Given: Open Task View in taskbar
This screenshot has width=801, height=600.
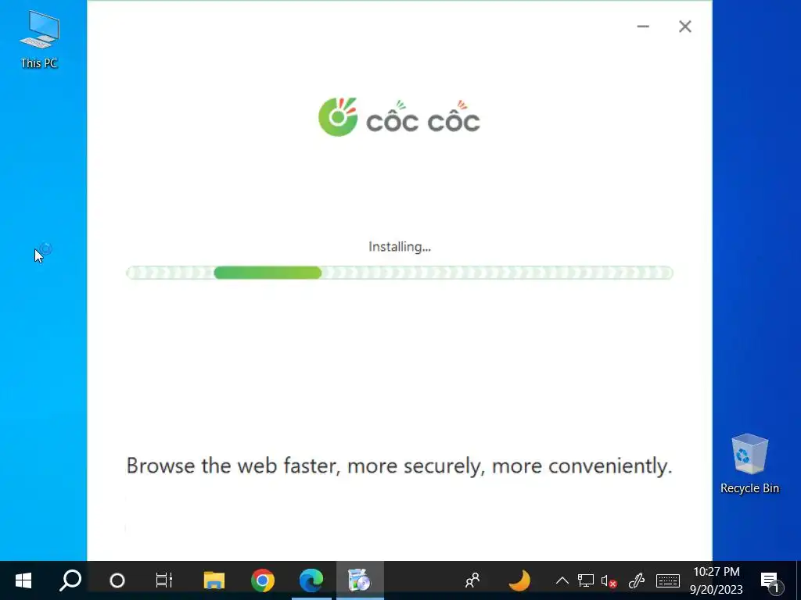Looking at the screenshot, I should [164, 580].
